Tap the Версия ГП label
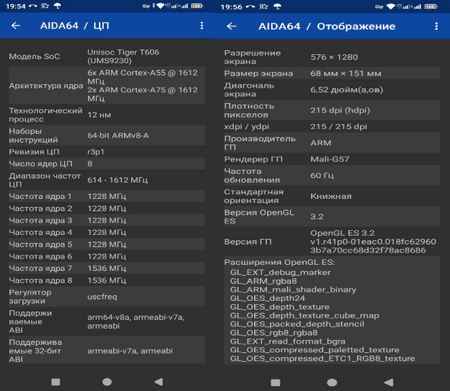The image size is (450, 391). (x=248, y=242)
